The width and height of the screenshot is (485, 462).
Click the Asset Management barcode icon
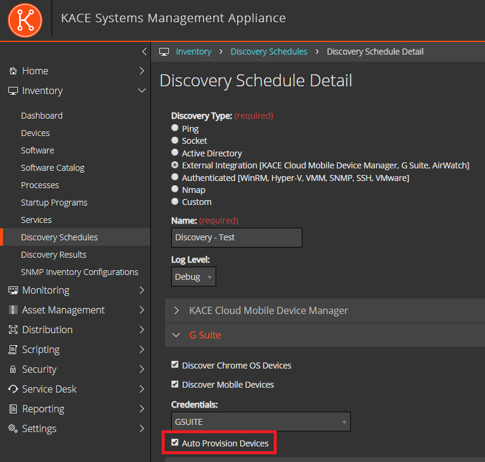point(13,310)
